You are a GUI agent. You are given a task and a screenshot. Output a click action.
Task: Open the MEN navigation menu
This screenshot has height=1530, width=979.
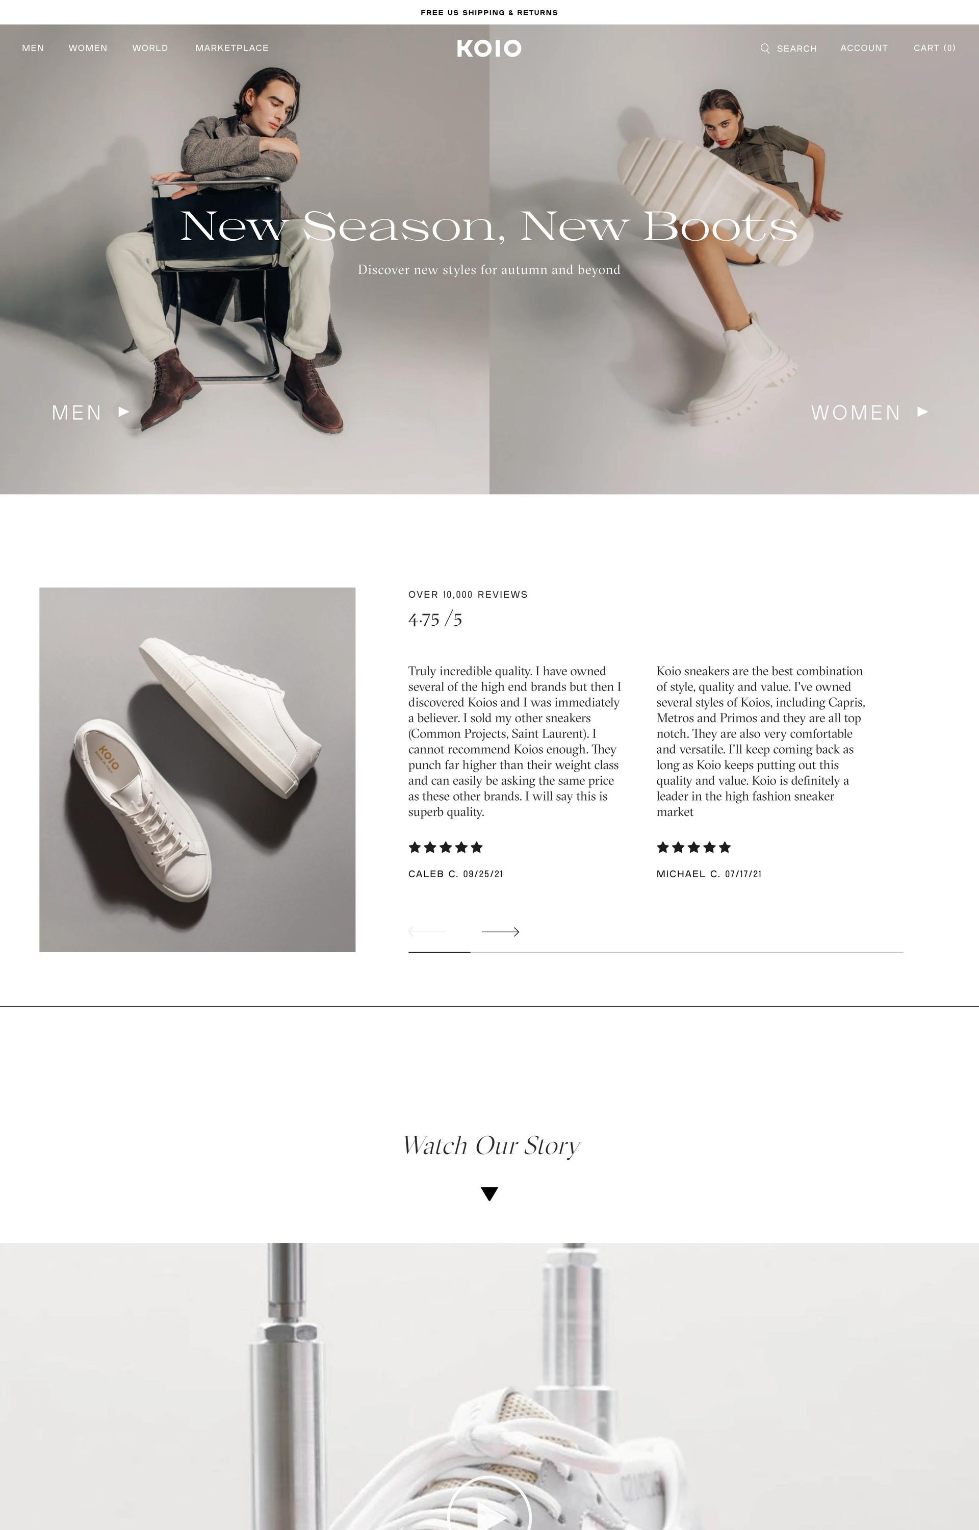[33, 48]
